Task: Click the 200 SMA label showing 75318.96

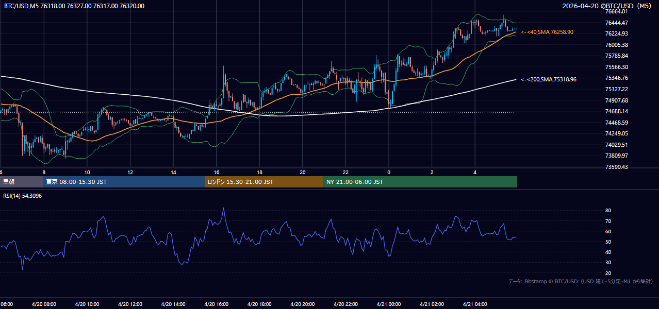Action: coord(549,79)
